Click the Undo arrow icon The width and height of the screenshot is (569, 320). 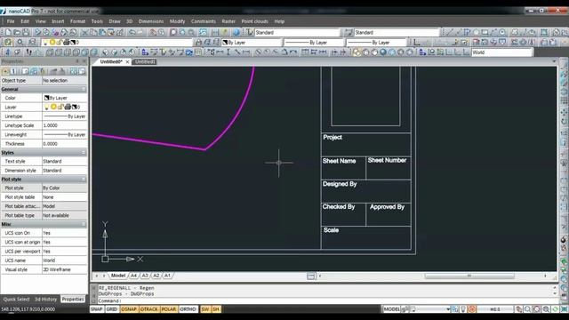click(x=132, y=33)
